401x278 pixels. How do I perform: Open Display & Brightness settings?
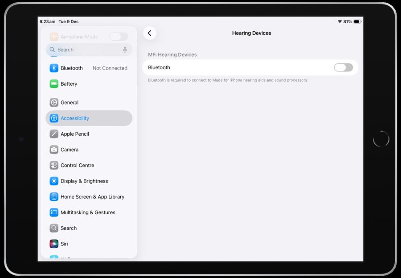pos(85,181)
